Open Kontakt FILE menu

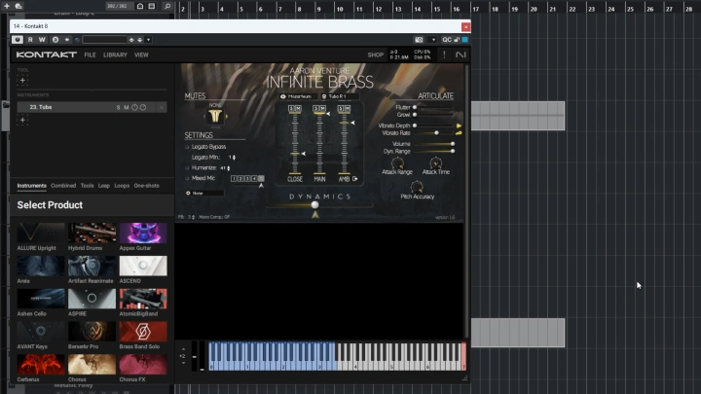pyautogui.click(x=90, y=54)
